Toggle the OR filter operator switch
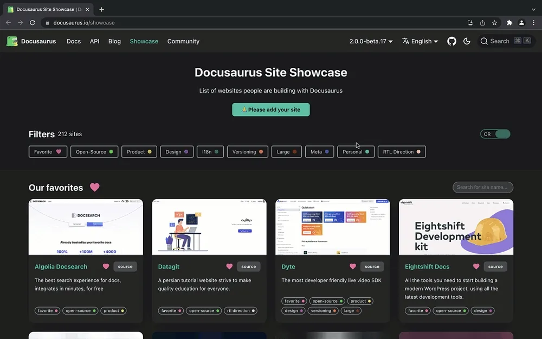 495,134
